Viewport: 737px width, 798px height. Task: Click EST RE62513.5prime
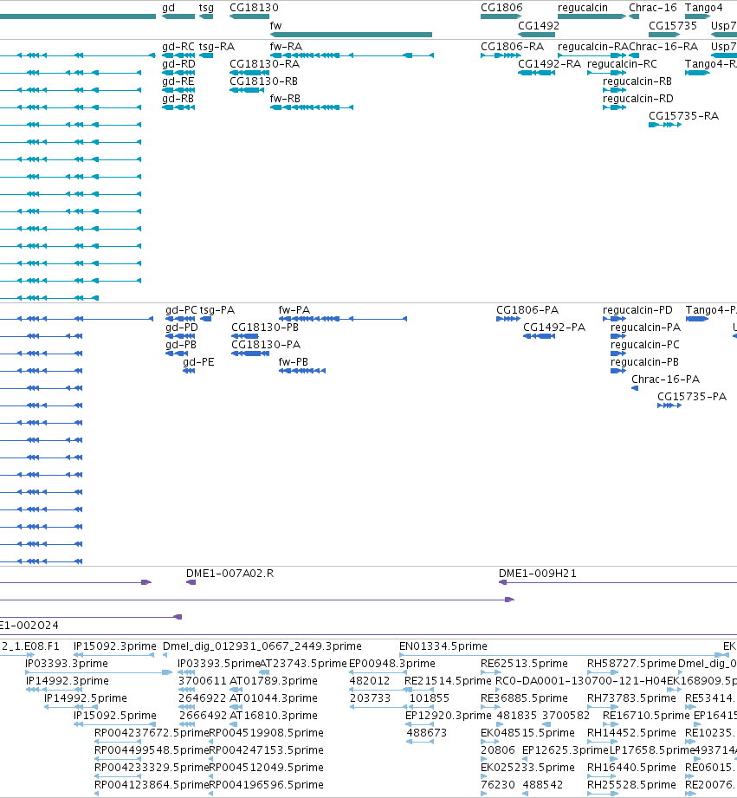491,672
